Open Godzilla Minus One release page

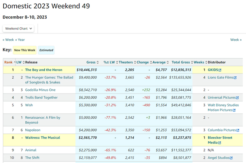point(40,90)
